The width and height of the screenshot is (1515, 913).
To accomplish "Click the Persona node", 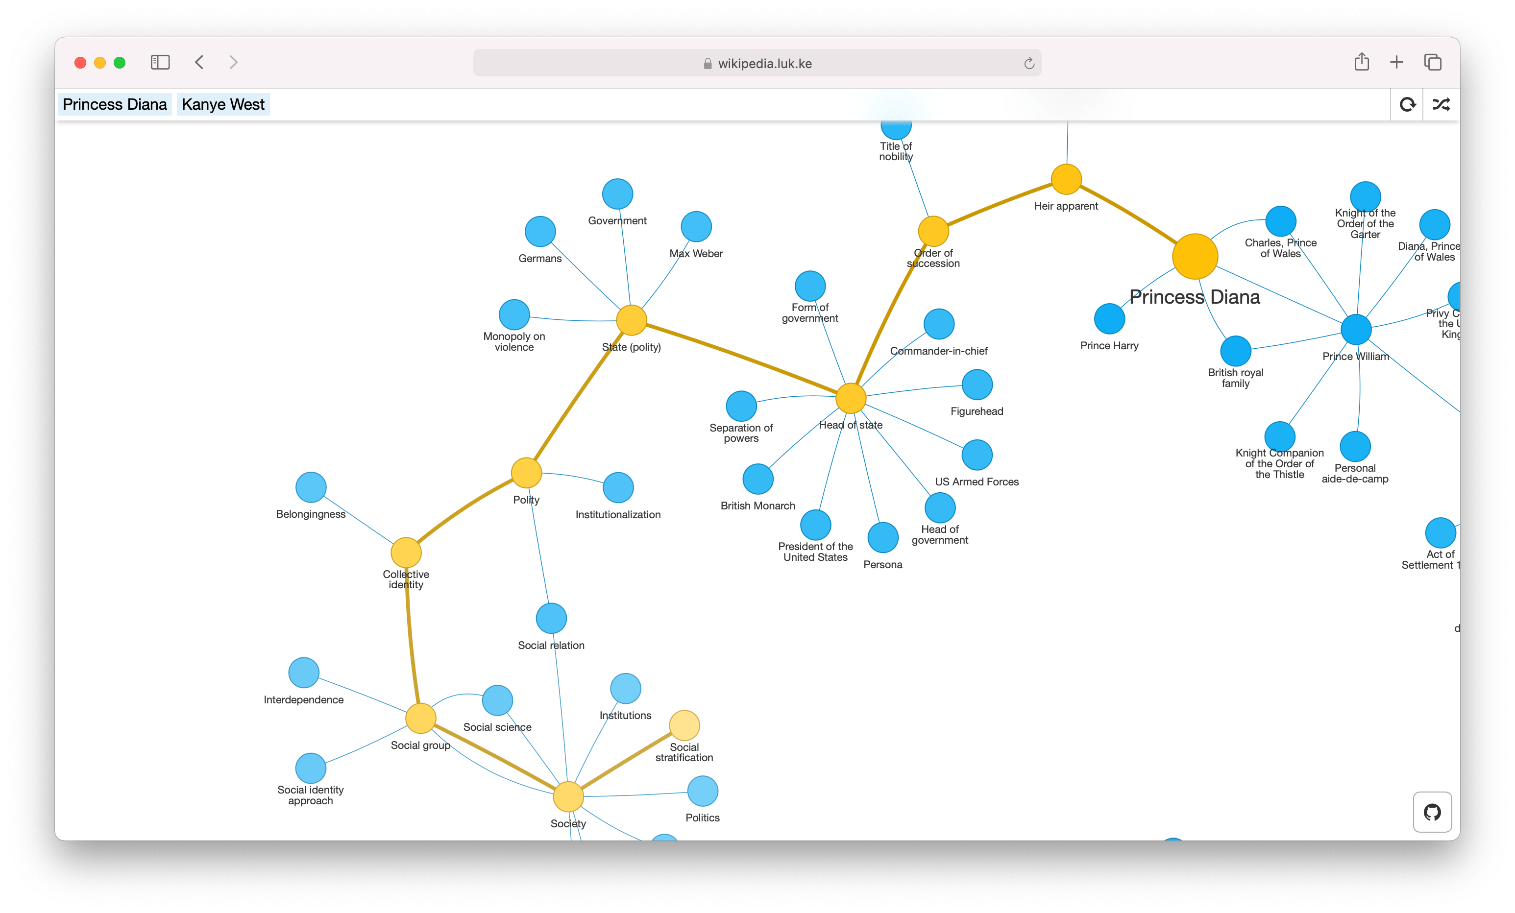I will pos(883,537).
